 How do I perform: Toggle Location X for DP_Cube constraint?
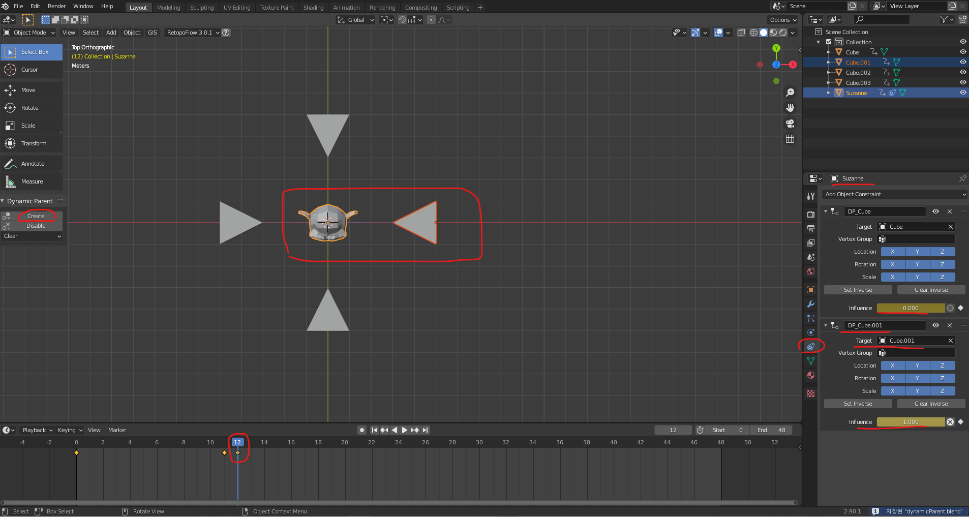tap(892, 252)
